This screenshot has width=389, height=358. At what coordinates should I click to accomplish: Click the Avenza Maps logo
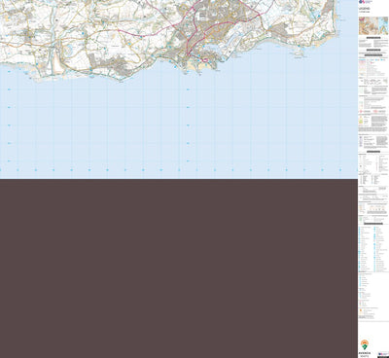pos(365,347)
